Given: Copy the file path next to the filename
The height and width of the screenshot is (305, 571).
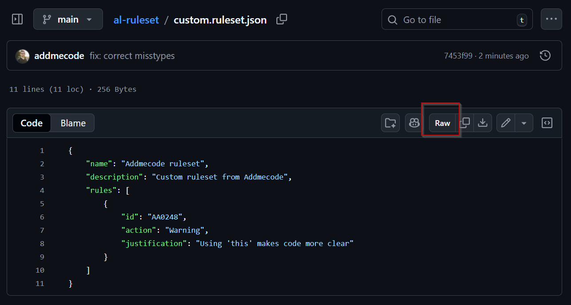Looking at the screenshot, I should point(281,20).
